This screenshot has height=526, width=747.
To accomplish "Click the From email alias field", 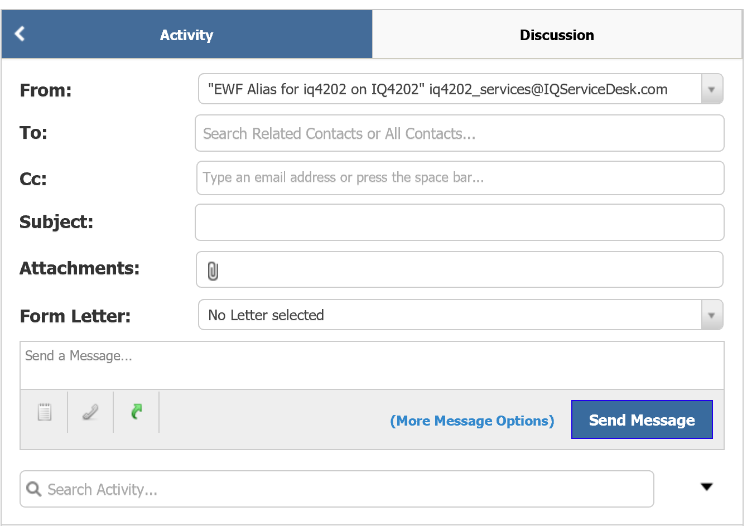I will [x=461, y=89].
